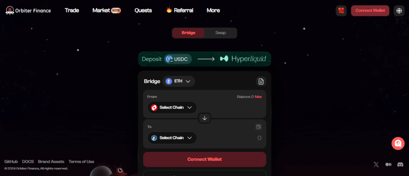Open the Medium social link icon
Viewport: 409px width, 176px height.
click(388, 164)
